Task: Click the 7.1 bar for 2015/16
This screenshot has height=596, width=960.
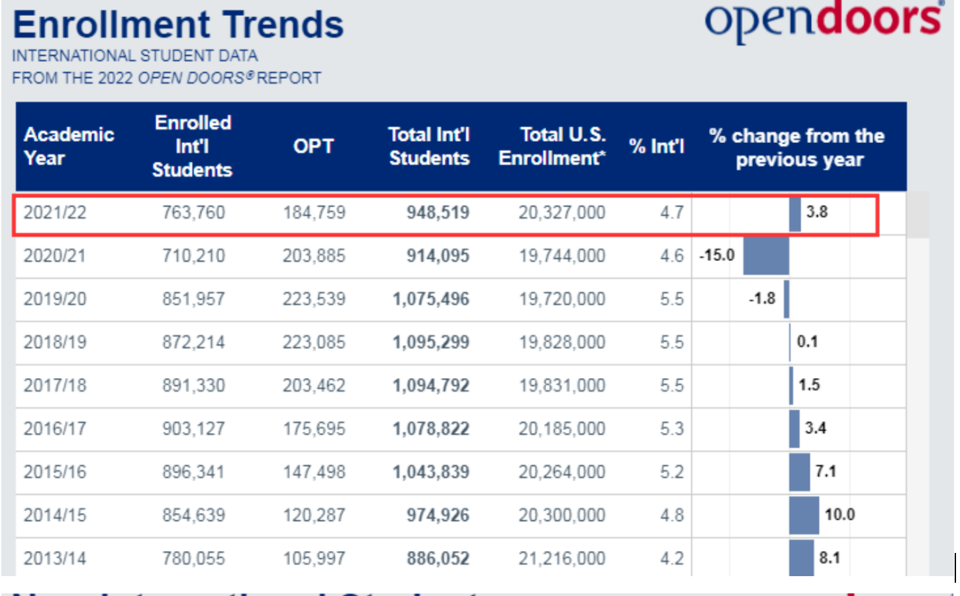Action: [799, 472]
